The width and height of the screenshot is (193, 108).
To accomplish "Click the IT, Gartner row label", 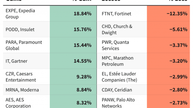I will pos(17,61).
